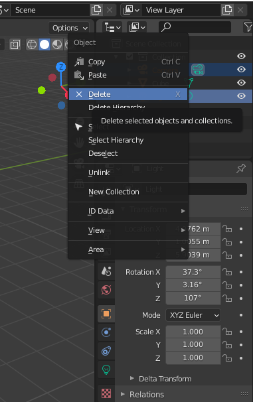The image size is (253, 402).
Task: Click animate dot next to Rotation Y
Action: [x=241, y=285]
